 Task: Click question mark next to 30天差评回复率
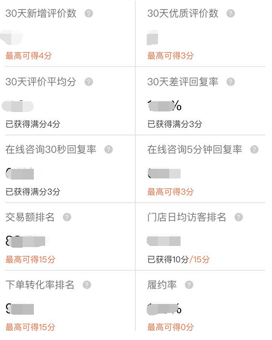point(230,82)
